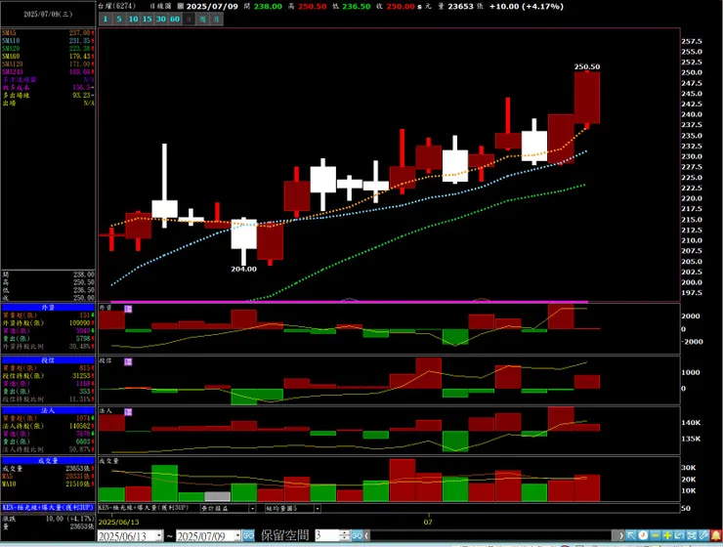The width and height of the screenshot is (723, 547).
Task: Apply date range with first GO button
Action: point(248,535)
